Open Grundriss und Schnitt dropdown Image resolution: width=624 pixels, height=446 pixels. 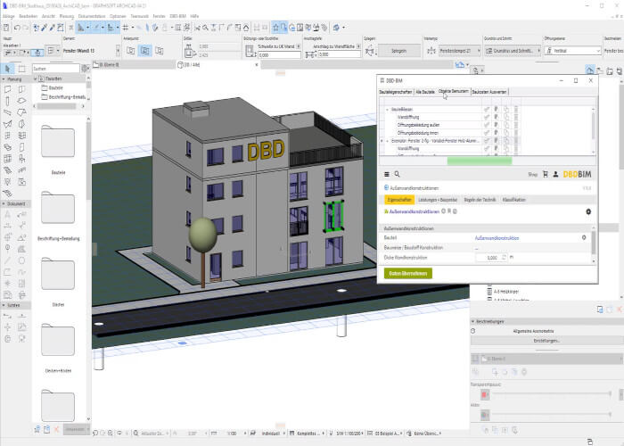(513, 51)
